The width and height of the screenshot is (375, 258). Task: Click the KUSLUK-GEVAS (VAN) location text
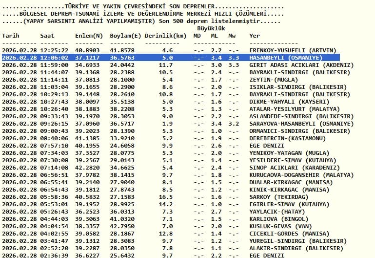280,226
